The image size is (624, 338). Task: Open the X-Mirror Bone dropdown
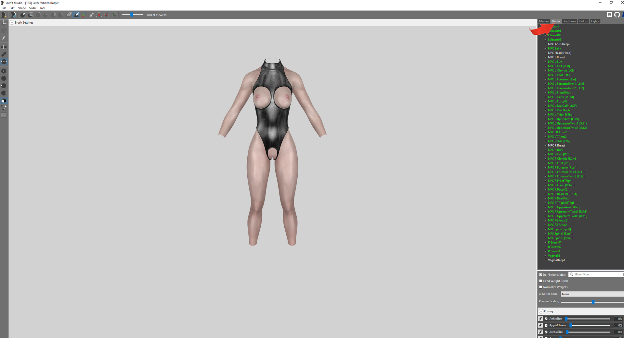592,294
